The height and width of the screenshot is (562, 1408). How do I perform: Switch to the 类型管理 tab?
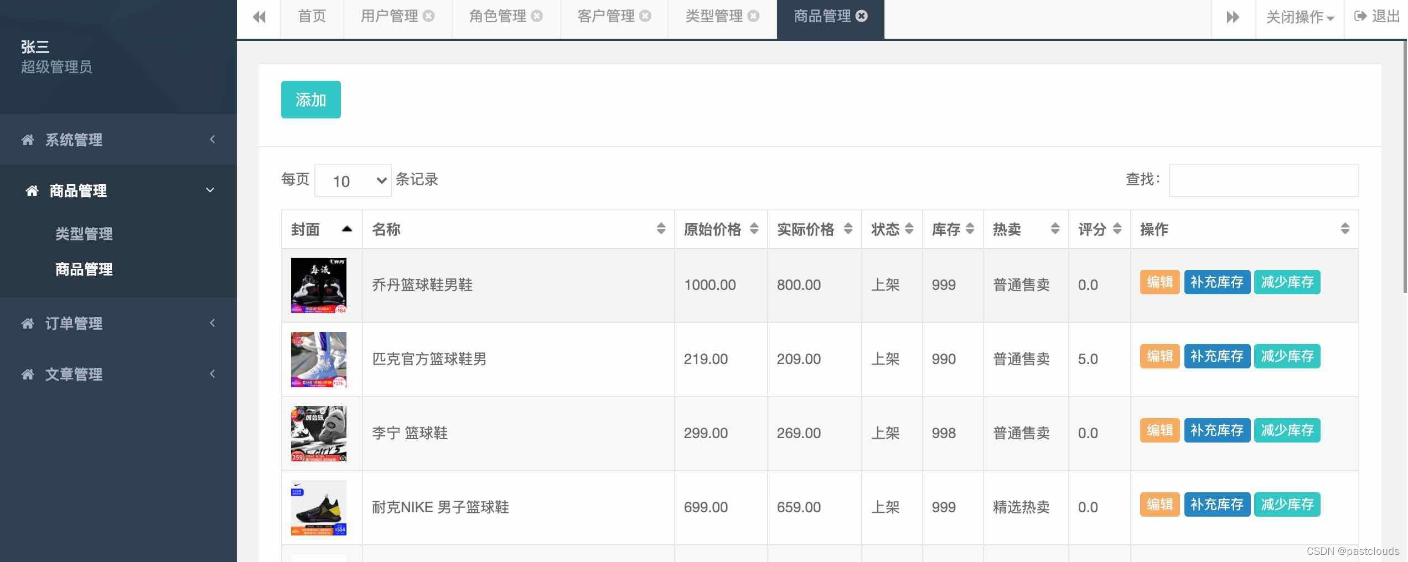pyautogui.click(x=714, y=17)
